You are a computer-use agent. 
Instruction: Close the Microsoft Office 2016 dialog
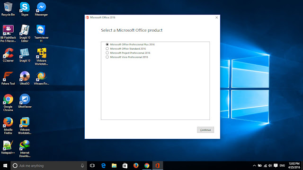coord(217,17)
